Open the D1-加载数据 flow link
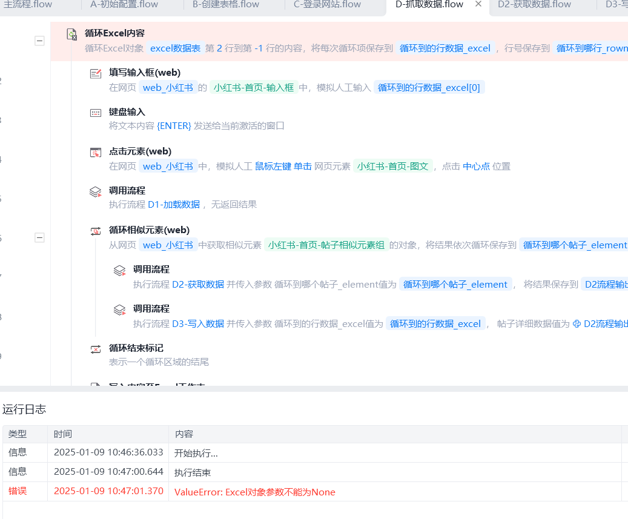The width and height of the screenshot is (628, 519). (174, 205)
